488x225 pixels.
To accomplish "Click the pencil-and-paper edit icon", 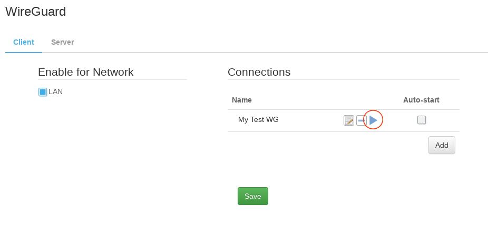I will [x=349, y=120].
